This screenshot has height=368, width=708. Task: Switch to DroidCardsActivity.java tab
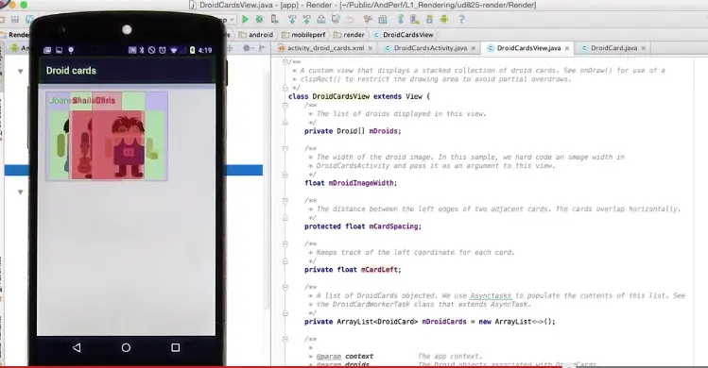(x=425, y=48)
